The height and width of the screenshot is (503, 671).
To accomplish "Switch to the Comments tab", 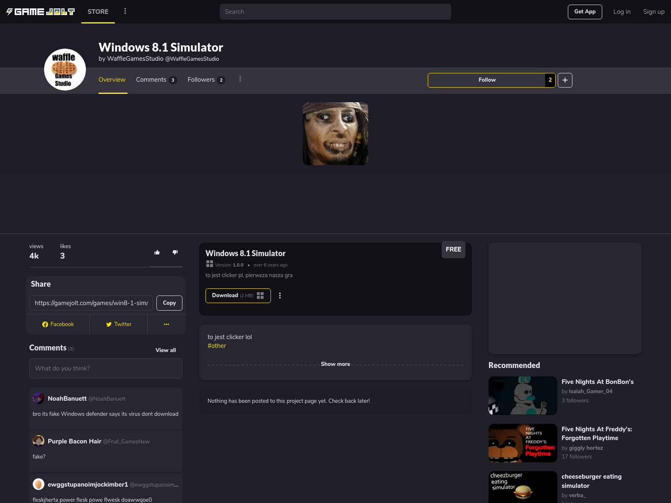I will click(x=156, y=80).
